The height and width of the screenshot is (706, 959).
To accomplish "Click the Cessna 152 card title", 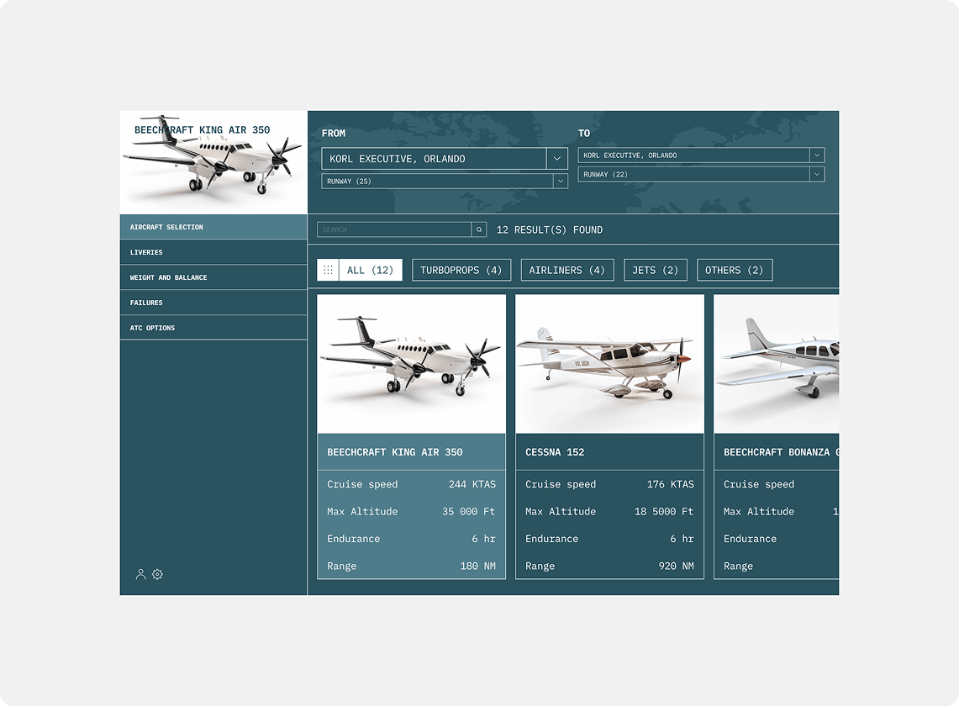I will click(x=555, y=452).
